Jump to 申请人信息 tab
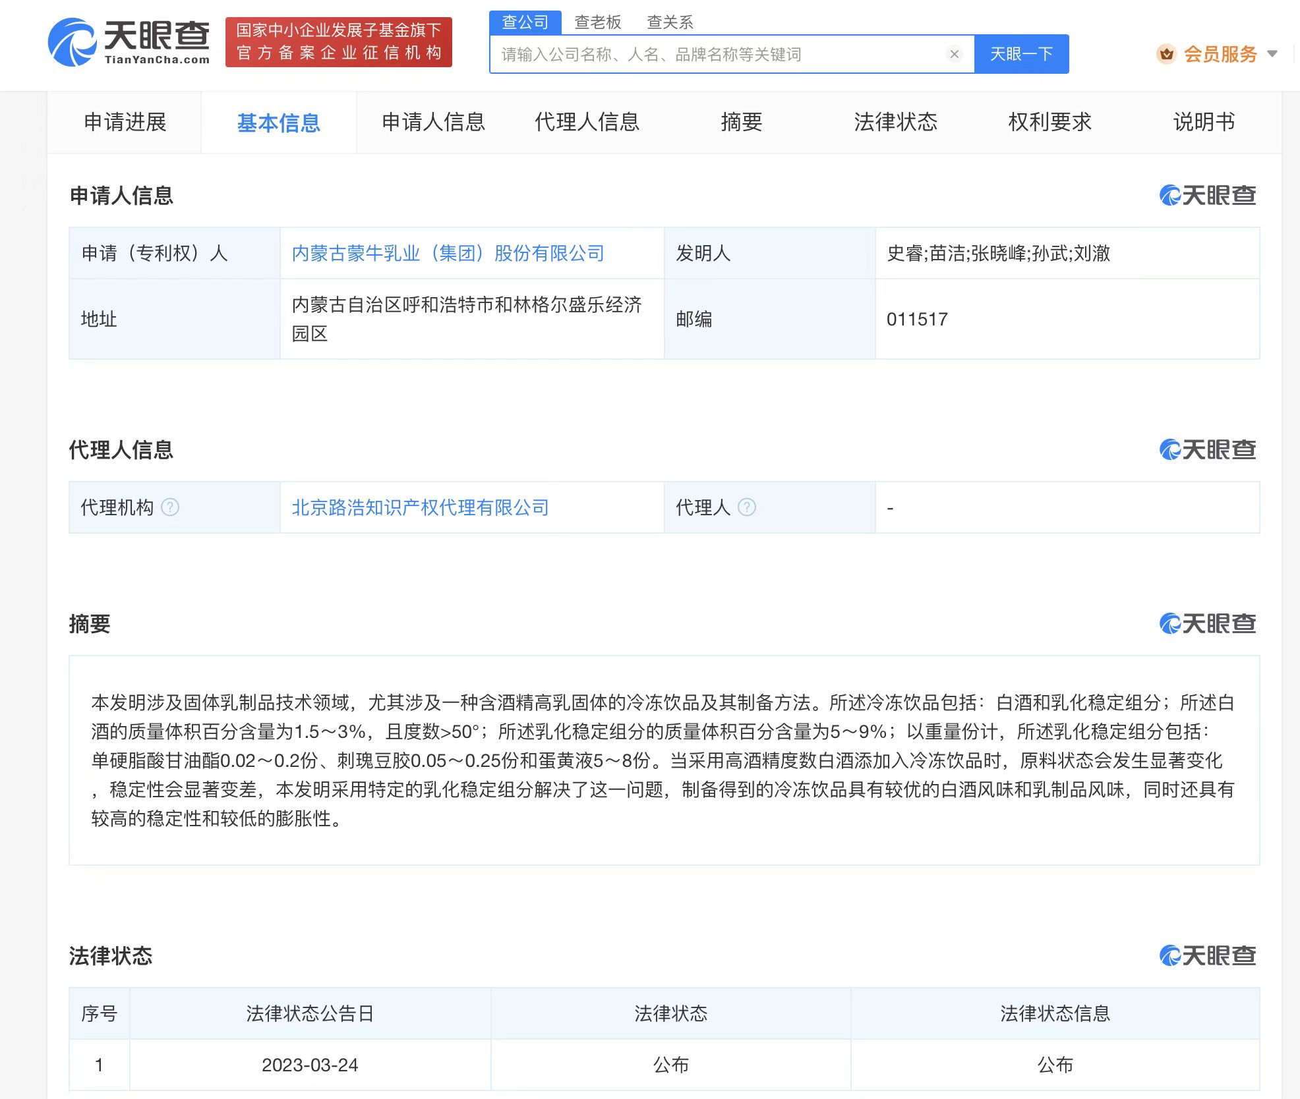1300x1099 pixels. point(433,123)
